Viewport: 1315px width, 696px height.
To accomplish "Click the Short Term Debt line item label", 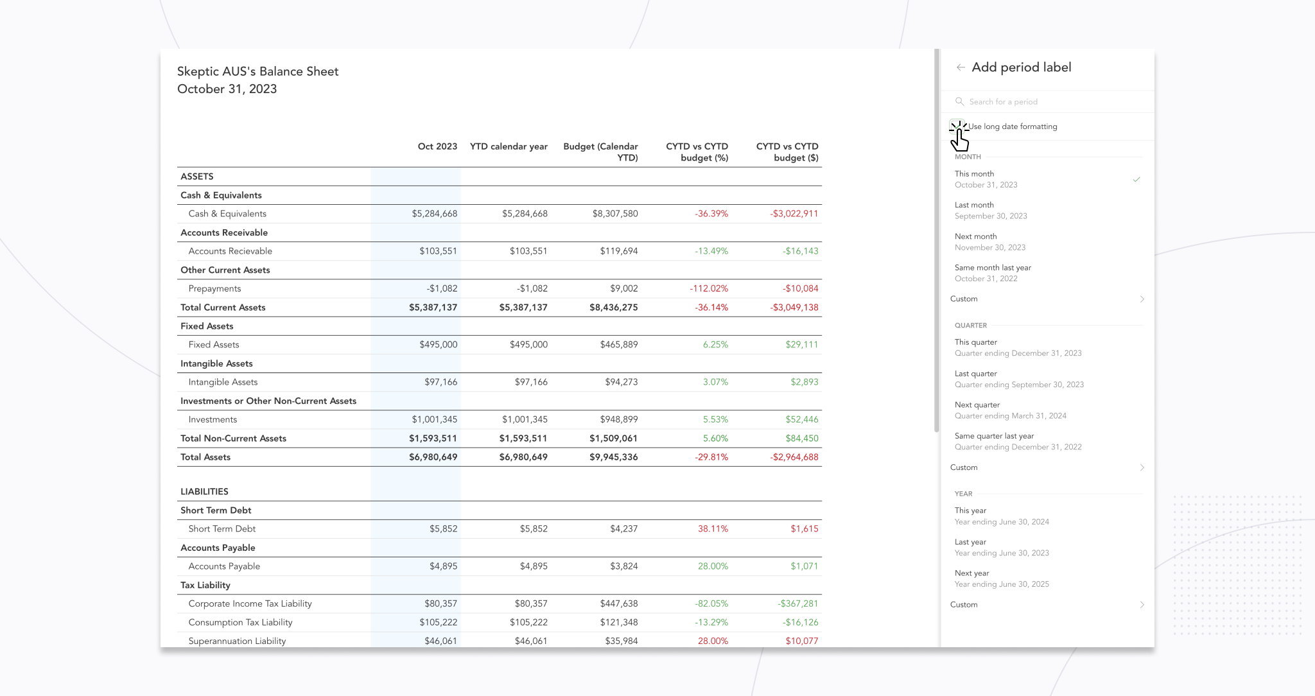I will click(x=222, y=529).
